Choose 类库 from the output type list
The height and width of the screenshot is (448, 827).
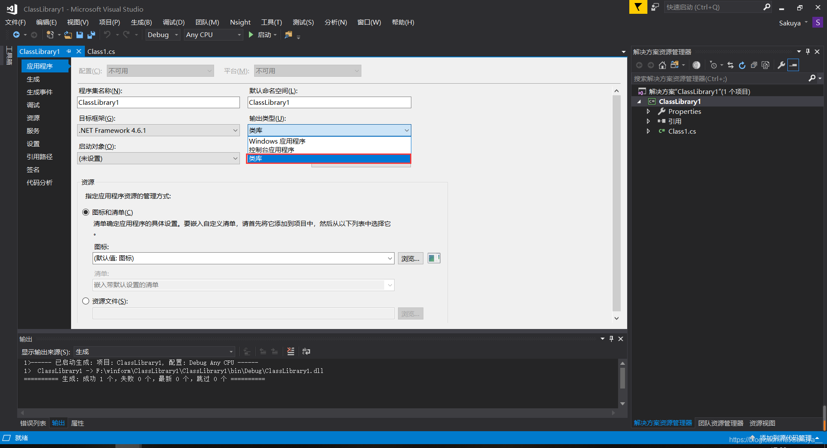329,159
